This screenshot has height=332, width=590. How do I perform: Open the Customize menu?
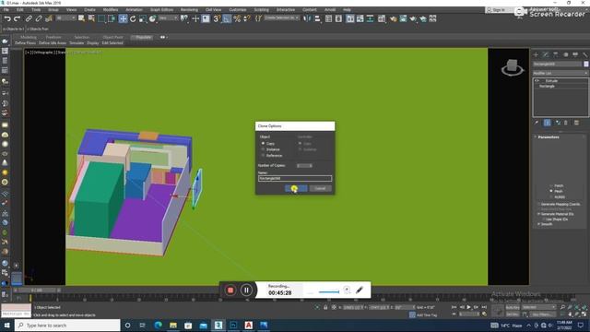tap(238, 10)
